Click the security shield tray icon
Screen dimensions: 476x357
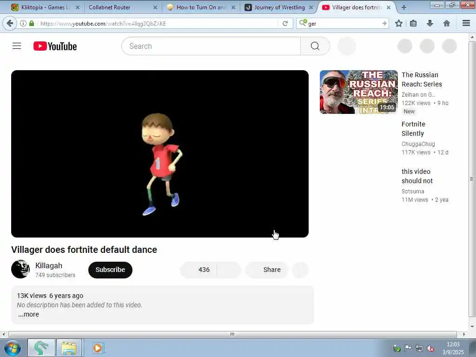[397, 348]
